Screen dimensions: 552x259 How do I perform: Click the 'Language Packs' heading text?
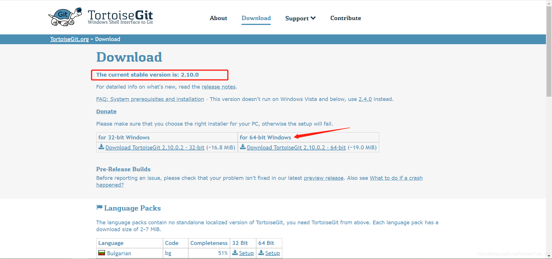132,208
